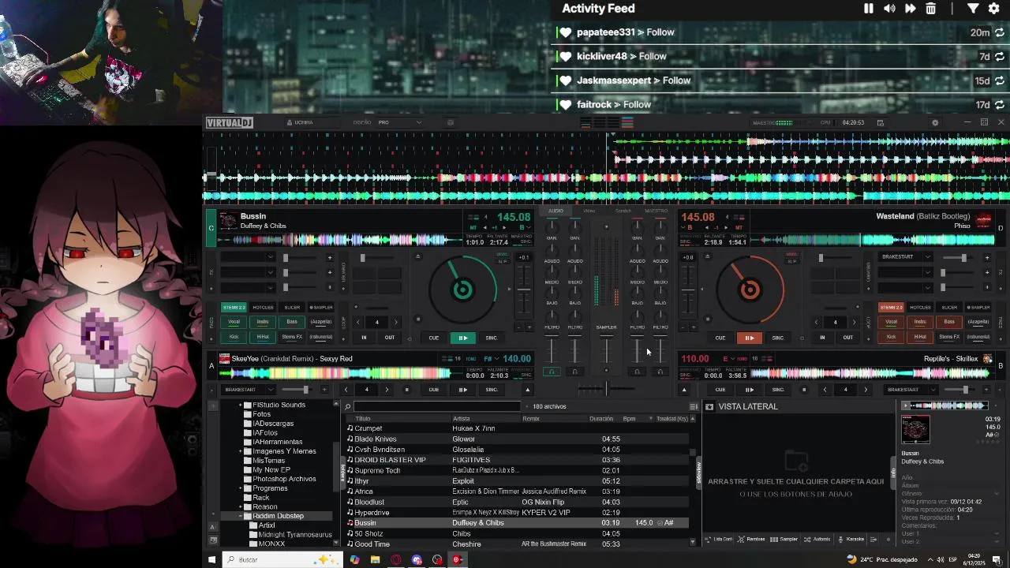This screenshot has width=1010, height=568.
Task: Open File Explorer from the taskbar
Action: coord(375,559)
